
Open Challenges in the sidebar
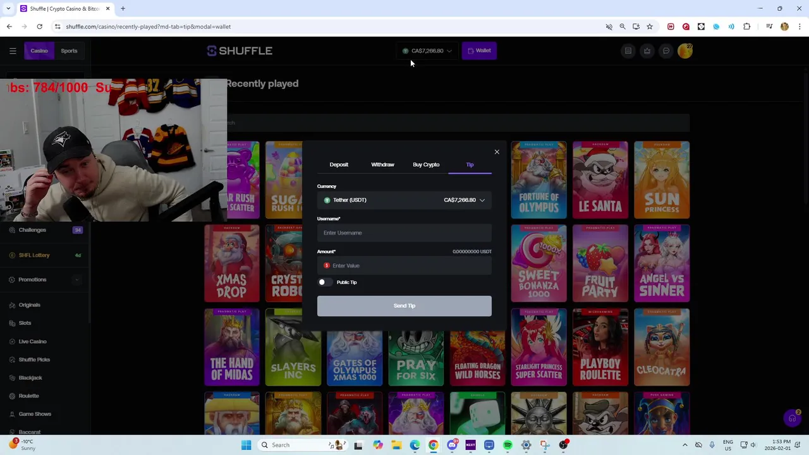point(32,230)
